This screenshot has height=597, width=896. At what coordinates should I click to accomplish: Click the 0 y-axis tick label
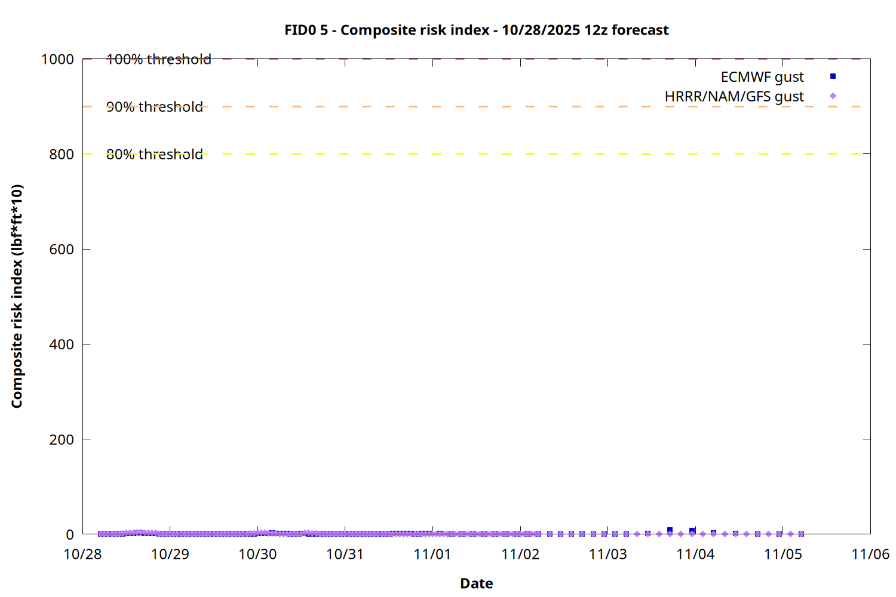70,534
